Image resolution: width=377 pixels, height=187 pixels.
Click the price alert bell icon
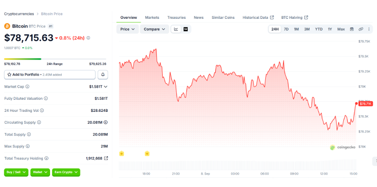coord(103,75)
